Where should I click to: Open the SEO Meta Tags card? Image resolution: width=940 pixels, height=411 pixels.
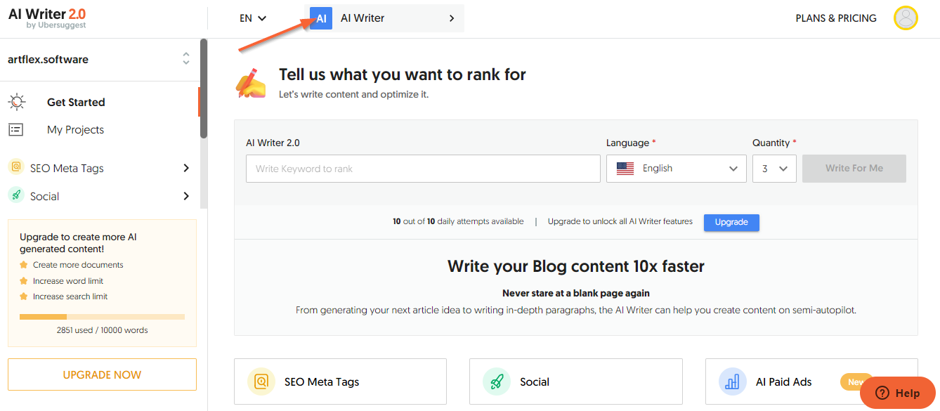pyautogui.click(x=340, y=381)
